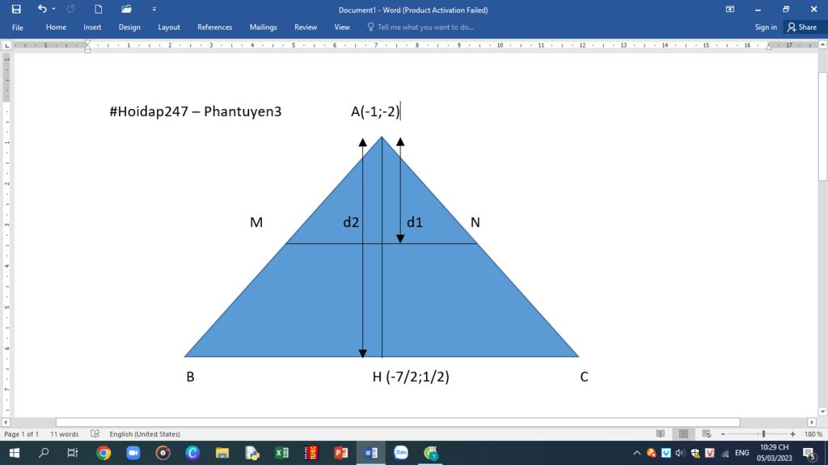Open Ribbon Display Options
Image resolution: width=828 pixels, height=465 pixels.
[730, 10]
